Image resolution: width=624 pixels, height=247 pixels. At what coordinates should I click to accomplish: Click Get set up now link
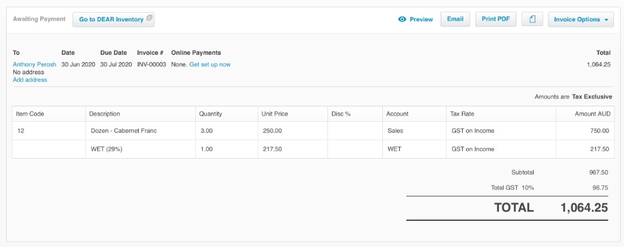pos(210,64)
